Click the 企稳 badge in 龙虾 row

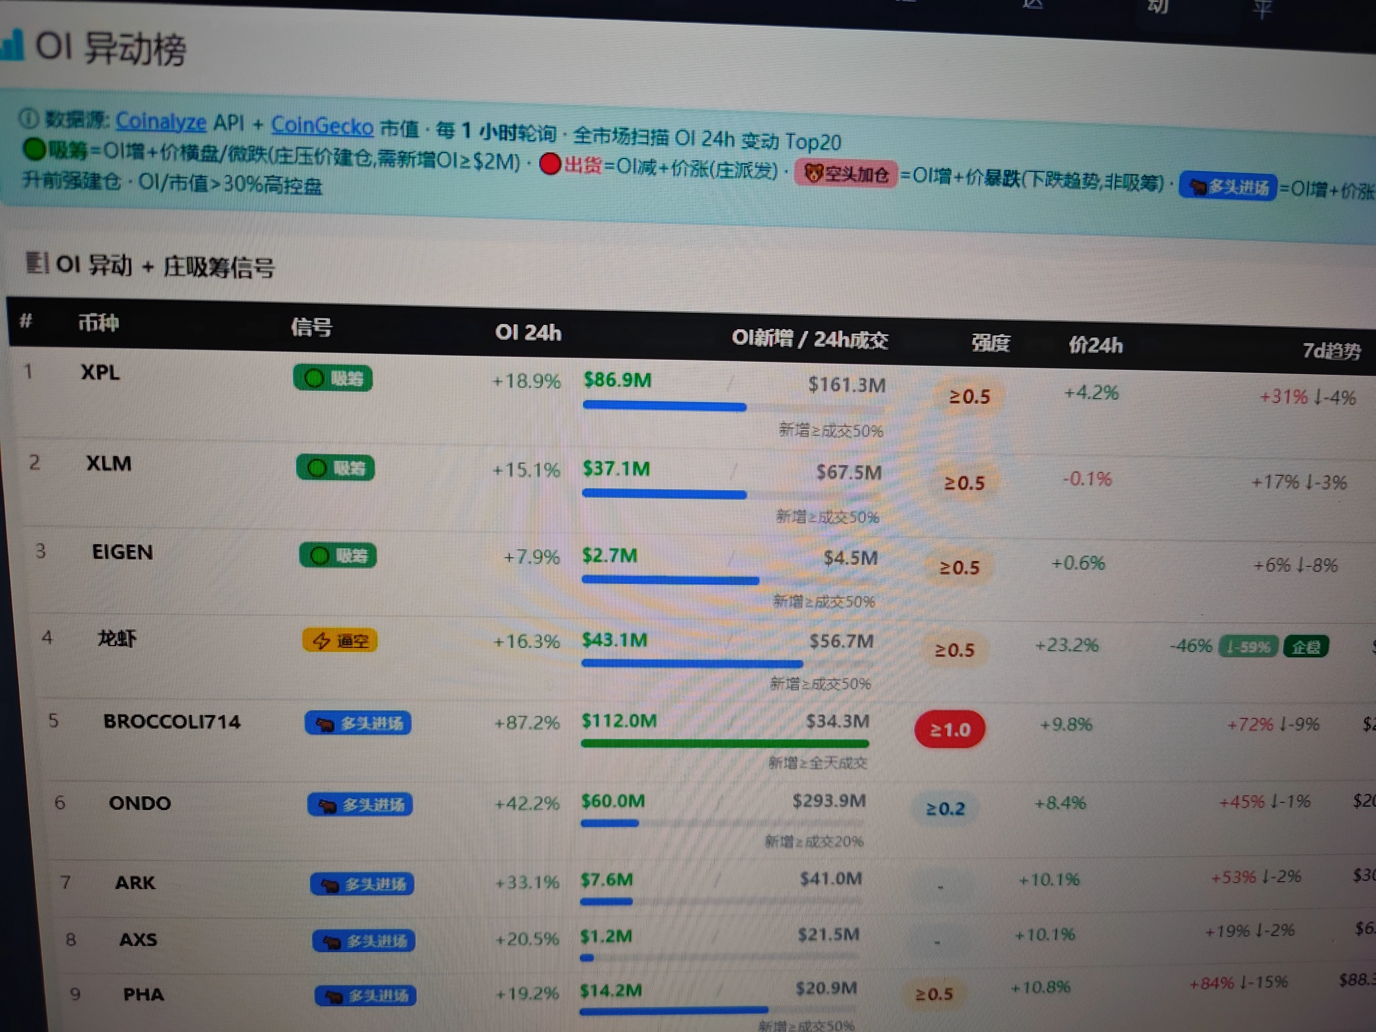[1306, 648]
